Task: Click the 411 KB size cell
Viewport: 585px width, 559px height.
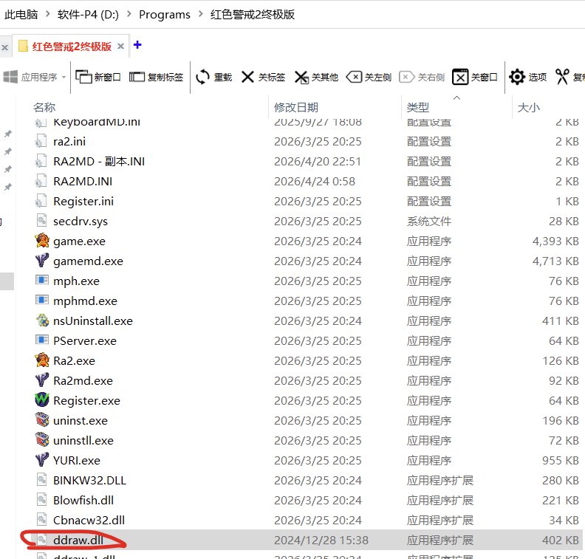Action: (561, 320)
